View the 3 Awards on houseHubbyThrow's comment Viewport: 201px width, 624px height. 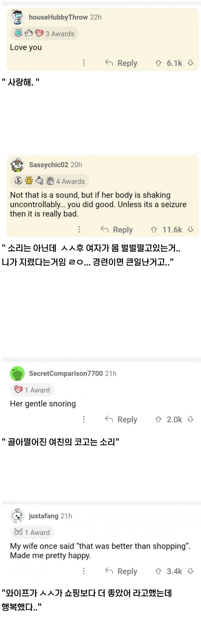point(44,34)
